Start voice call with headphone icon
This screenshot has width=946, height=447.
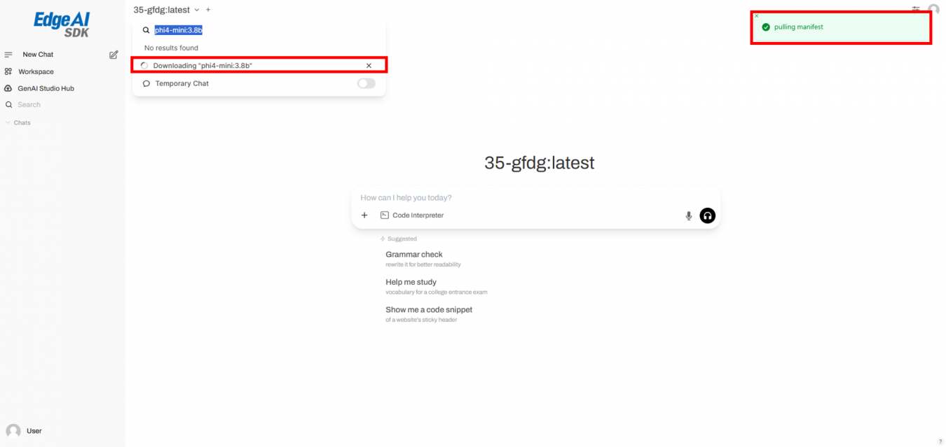point(708,215)
